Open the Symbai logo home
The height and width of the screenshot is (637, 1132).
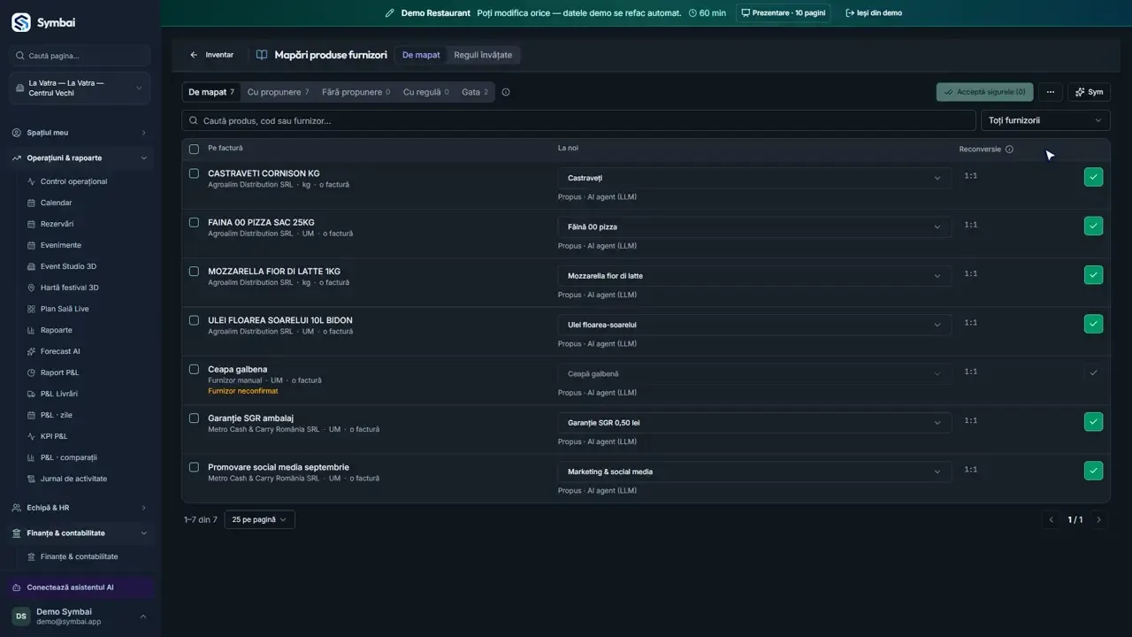43,22
